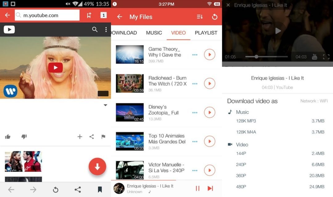Go back from My Files screen
Viewport: 333px width, 197px height.
120,17
